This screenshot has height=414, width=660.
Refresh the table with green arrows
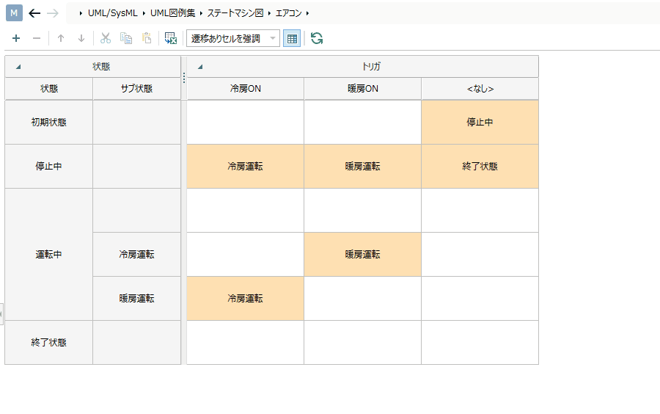pos(317,38)
